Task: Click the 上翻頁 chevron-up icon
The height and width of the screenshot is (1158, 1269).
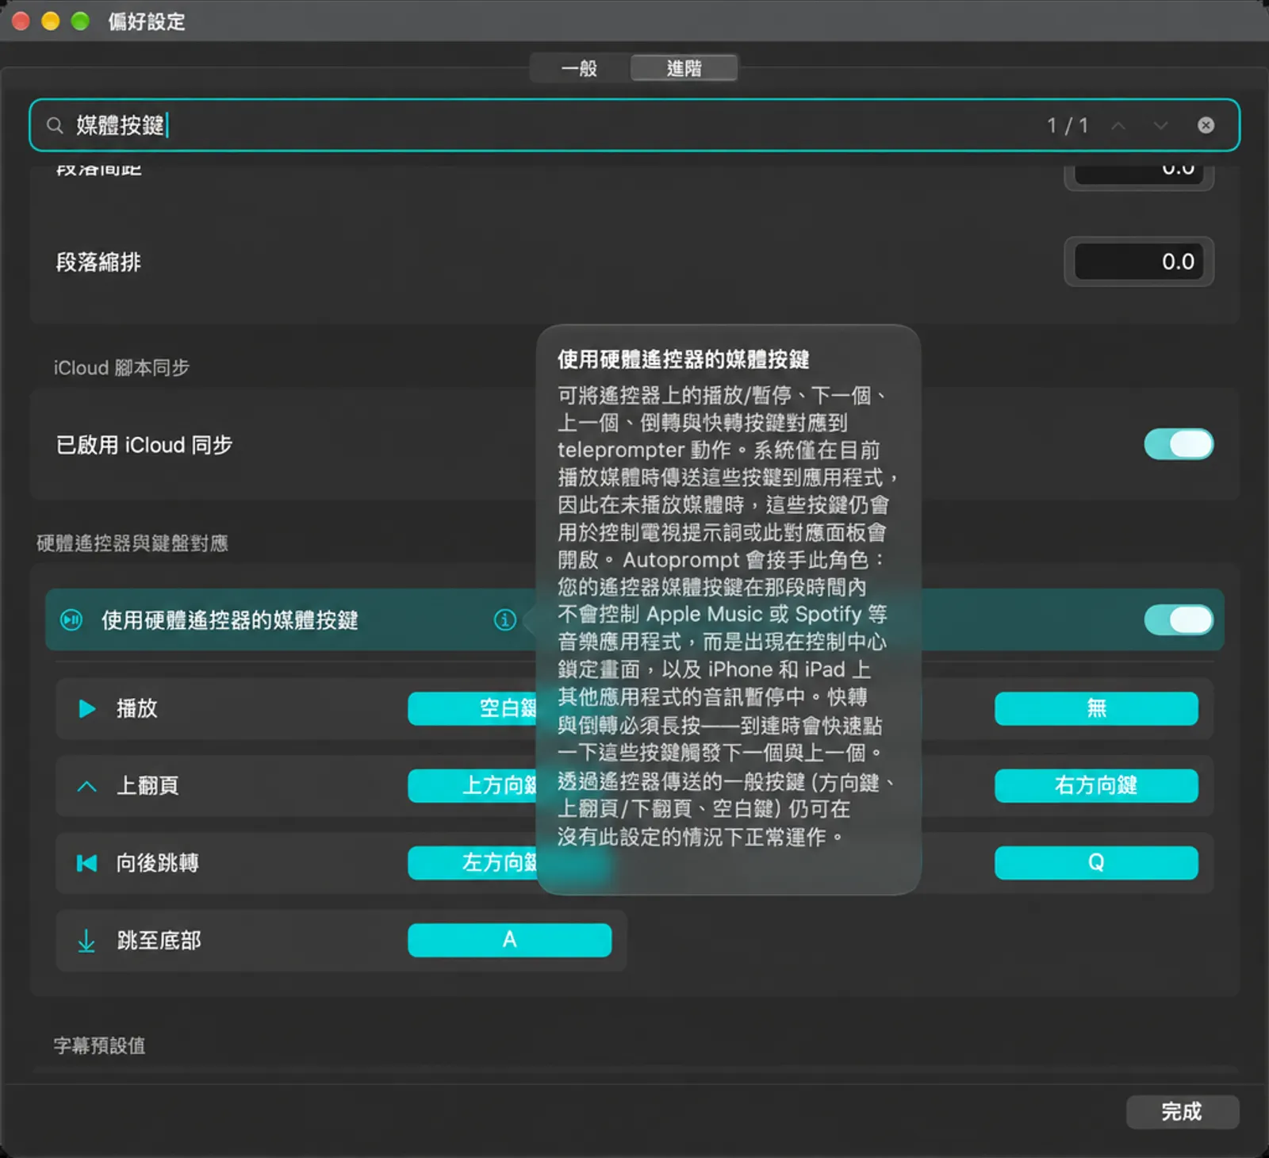Action: click(x=87, y=786)
